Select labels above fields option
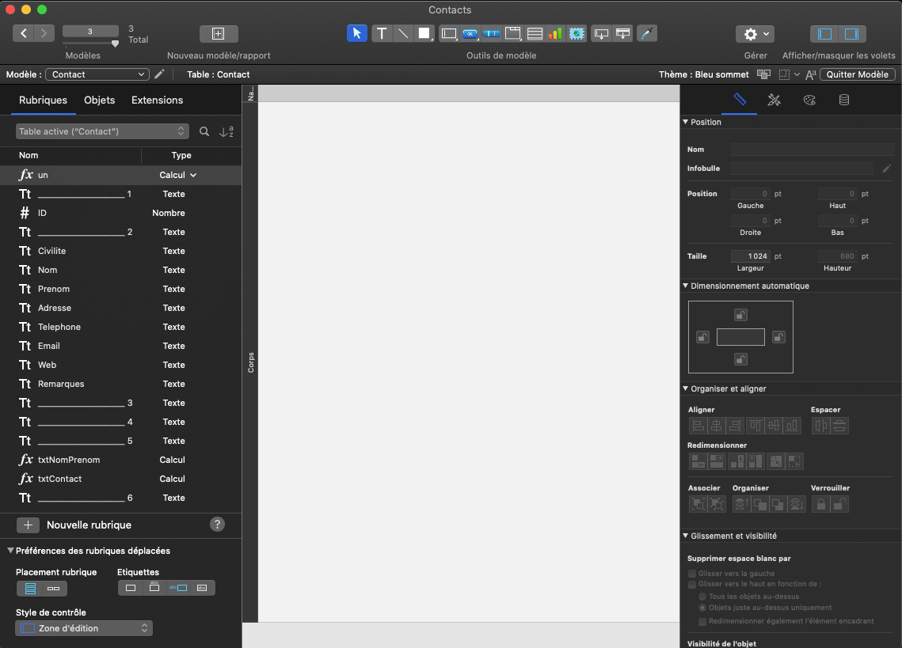 click(155, 588)
